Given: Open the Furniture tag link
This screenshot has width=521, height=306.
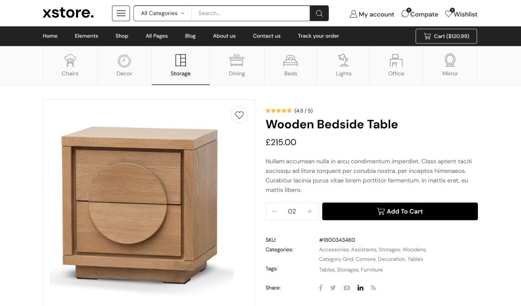Looking at the screenshot, I should [372, 270].
